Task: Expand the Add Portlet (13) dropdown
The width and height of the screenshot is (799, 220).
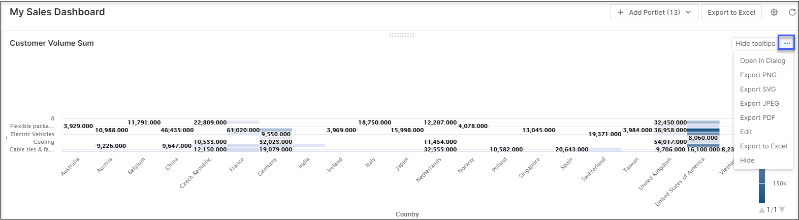Action: click(x=653, y=12)
